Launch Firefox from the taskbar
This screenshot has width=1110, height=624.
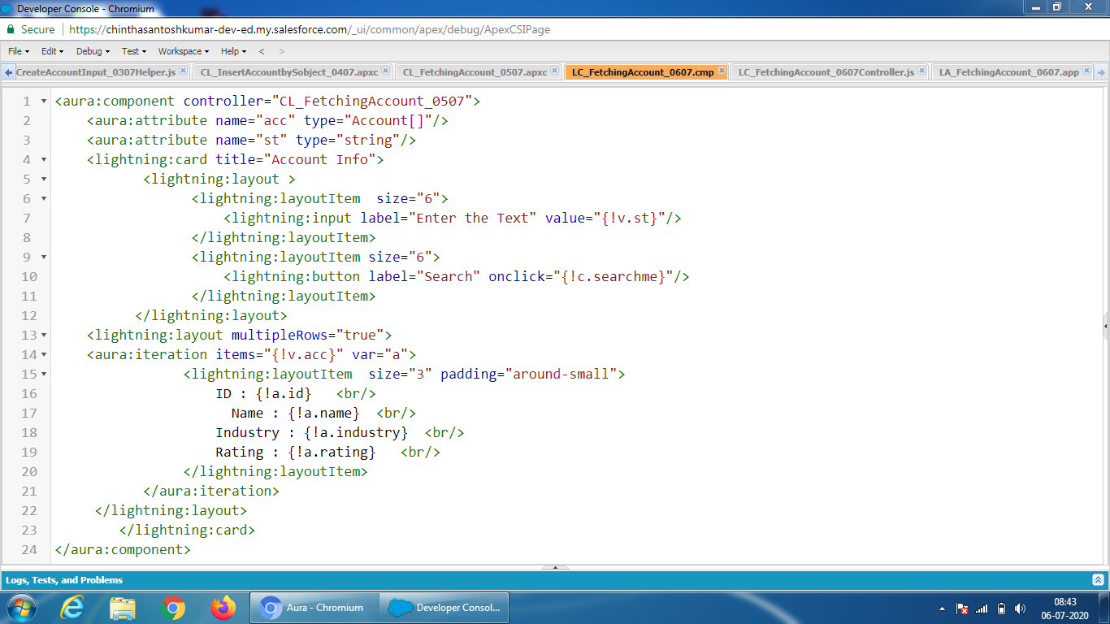point(222,607)
